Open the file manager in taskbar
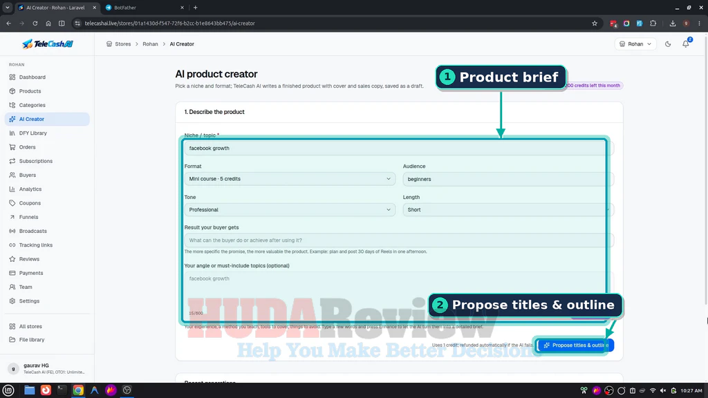Screen dimensions: 708x398 29,390
